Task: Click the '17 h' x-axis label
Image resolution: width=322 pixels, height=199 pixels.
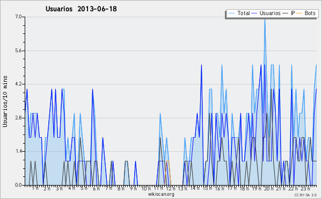Action: pyautogui.click(x=232, y=188)
